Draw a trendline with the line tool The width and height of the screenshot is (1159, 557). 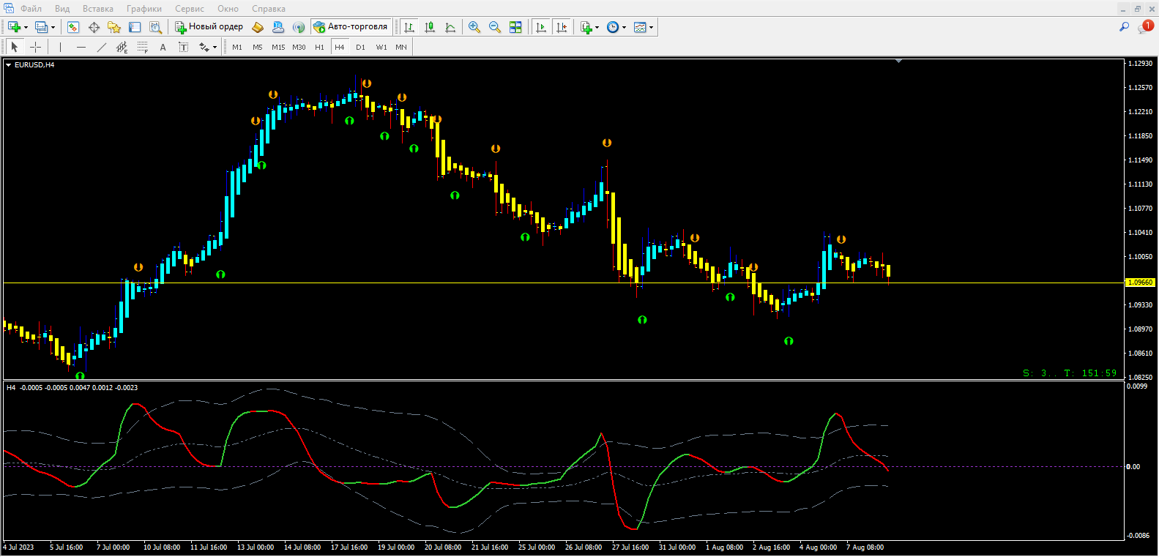102,47
